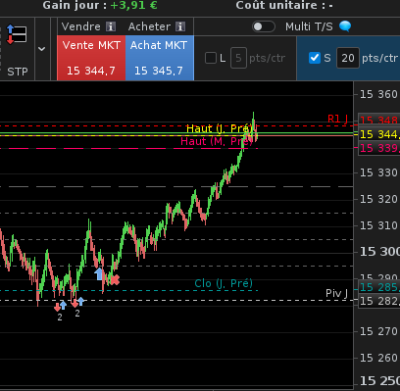Click the L limit 5 pts input field
Image resolution: width=400 pixels, height=391 pixels.
(x=238, y=58)
